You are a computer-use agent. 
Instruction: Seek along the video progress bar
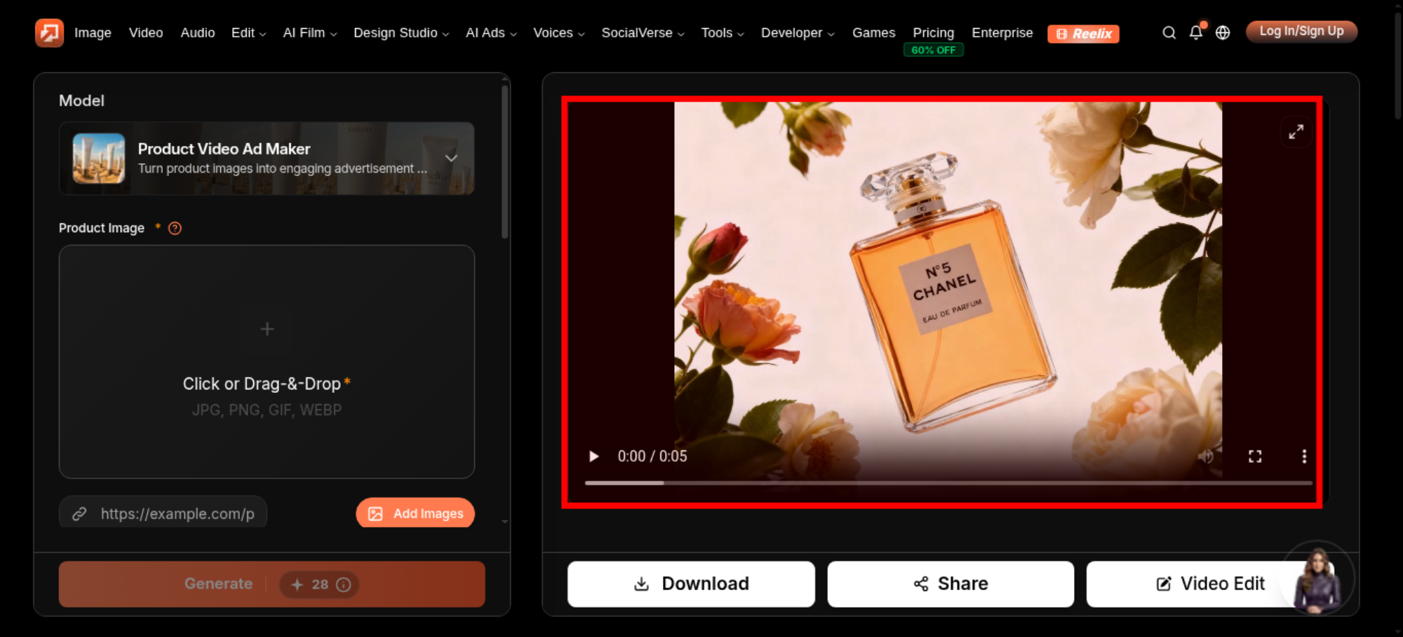(948, 483)
